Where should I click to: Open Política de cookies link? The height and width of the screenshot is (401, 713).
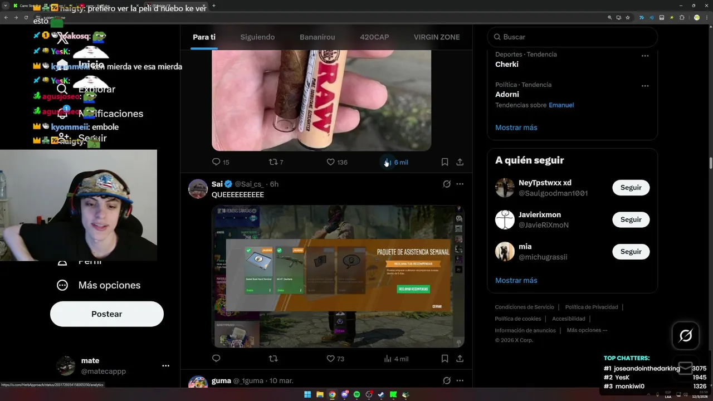click(518, 319)
